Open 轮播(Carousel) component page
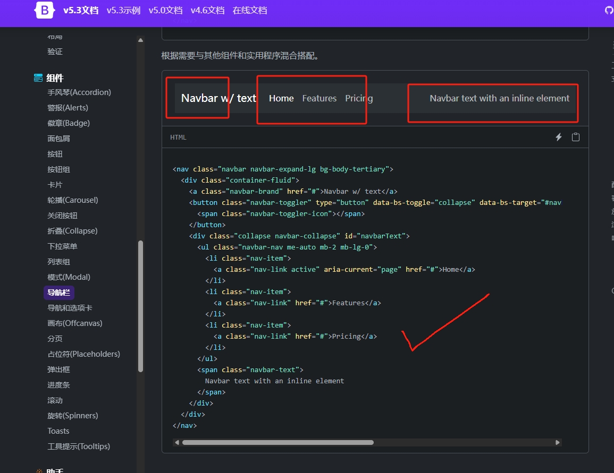 (x=73, y=200)
